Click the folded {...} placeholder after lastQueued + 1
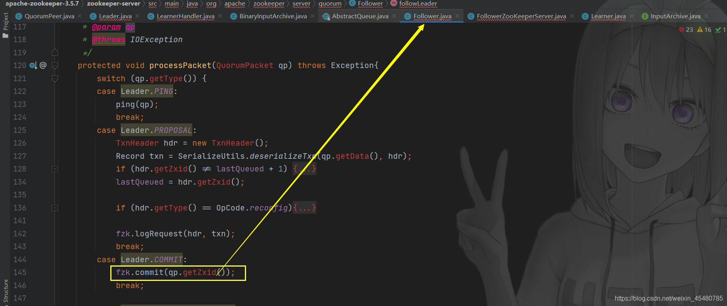Screen dimensions: 727x306 [x=305, y=169]
